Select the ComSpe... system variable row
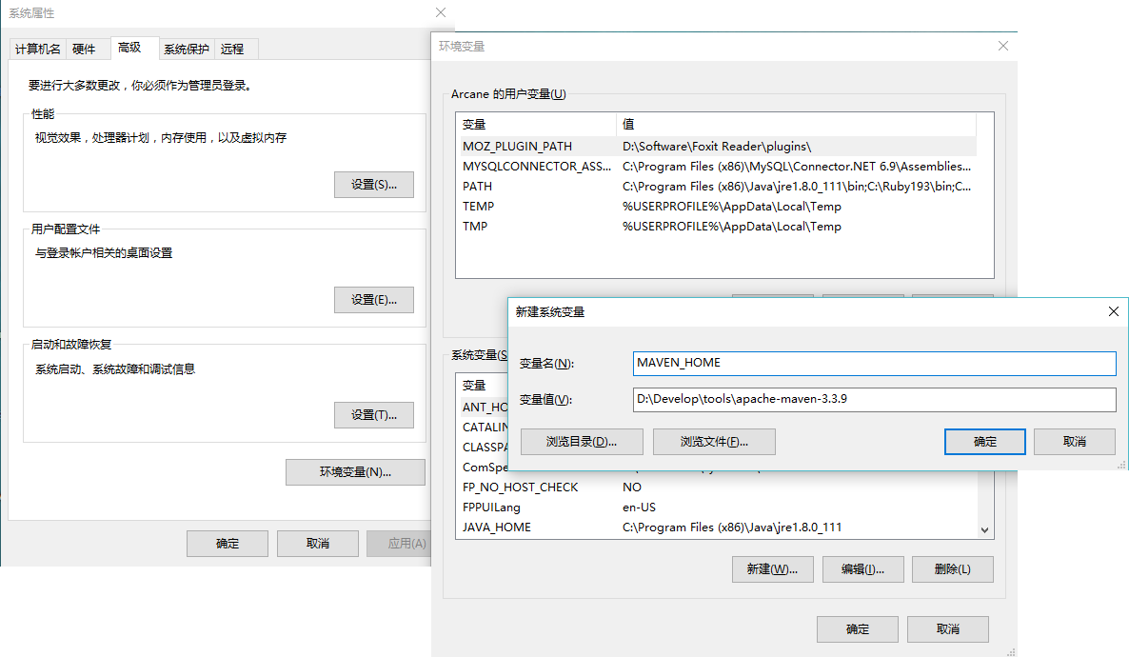Image resolution: width=1129 pixels, height=657 pixels. (485, 468)
